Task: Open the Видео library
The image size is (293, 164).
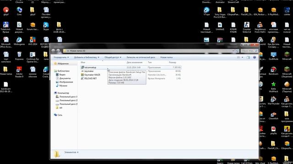Action: point(62,75)
